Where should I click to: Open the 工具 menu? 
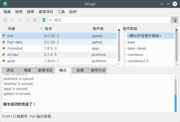click(x=61, y=12)
